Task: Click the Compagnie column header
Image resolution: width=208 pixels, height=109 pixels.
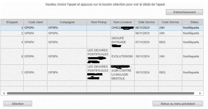Action: coord(67,22)
